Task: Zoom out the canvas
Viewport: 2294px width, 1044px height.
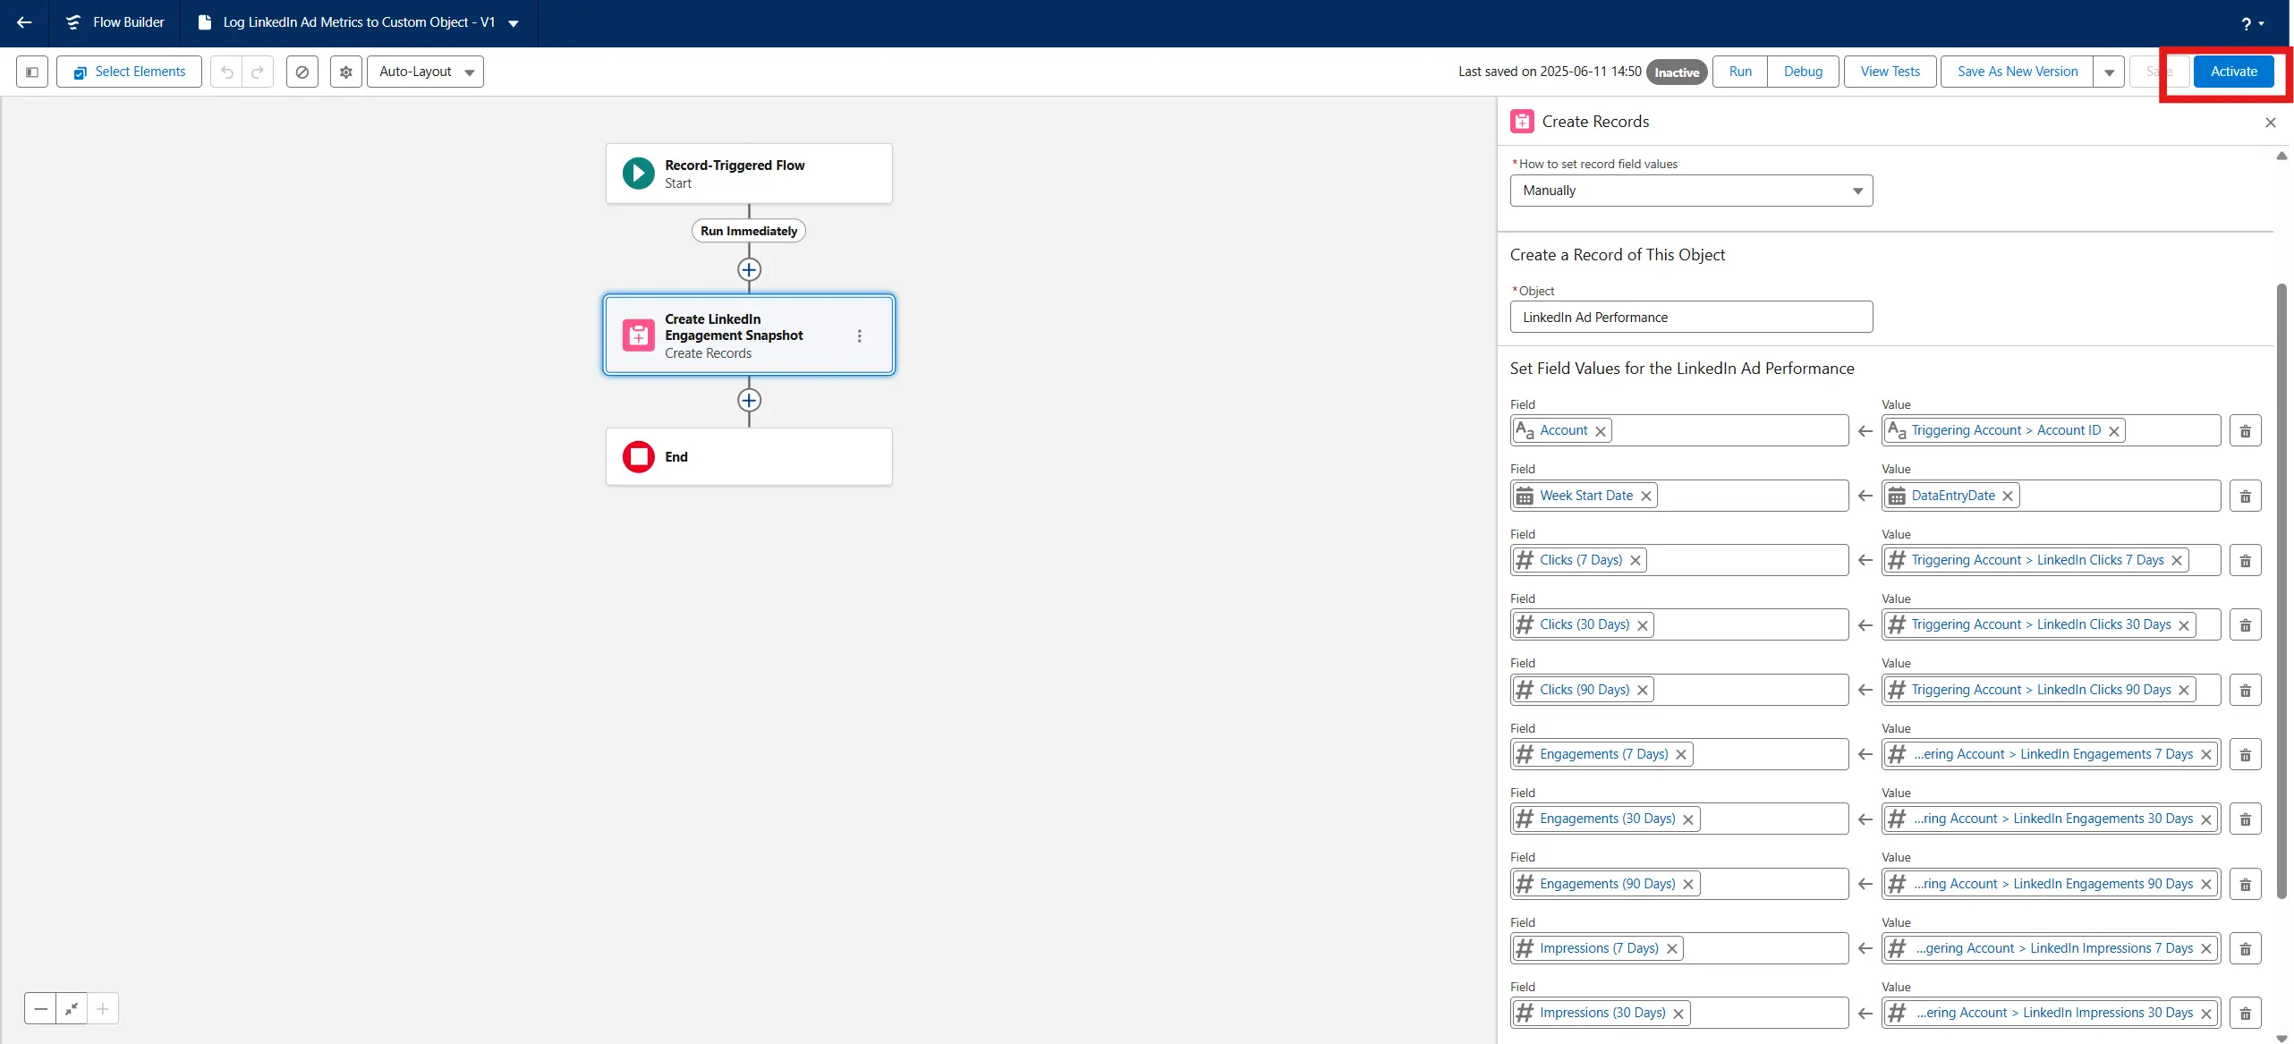Action: 40,1008
